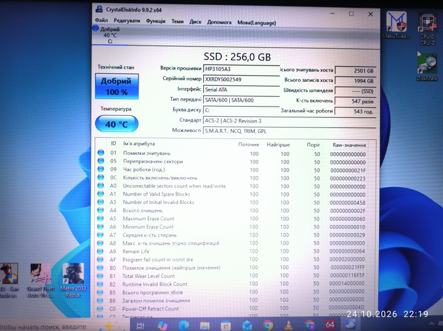Click the firmware version field HP3105A3

241,69
